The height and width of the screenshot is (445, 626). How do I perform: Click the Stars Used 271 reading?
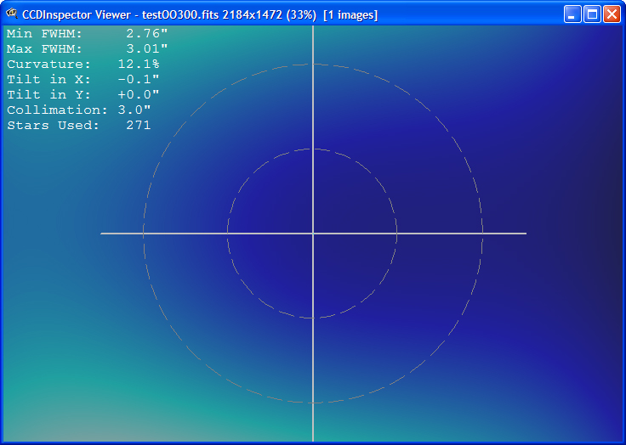pos(78,125)
